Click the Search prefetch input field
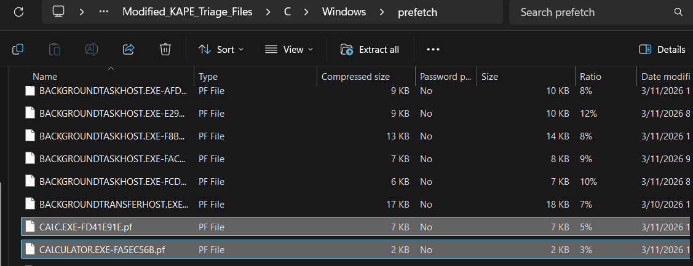Screen dimensions: 693x266 590,12
